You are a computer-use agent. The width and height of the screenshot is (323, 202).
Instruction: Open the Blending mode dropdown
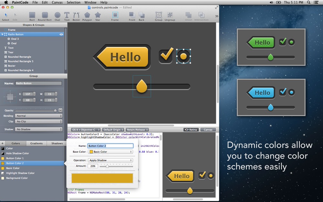tap(38, 116)
